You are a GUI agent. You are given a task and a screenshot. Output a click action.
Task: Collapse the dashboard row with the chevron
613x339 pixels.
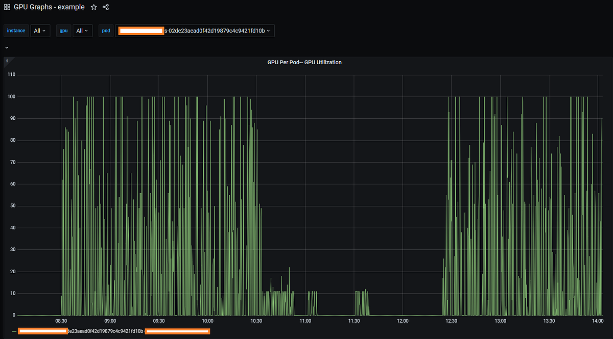point(6,47)
